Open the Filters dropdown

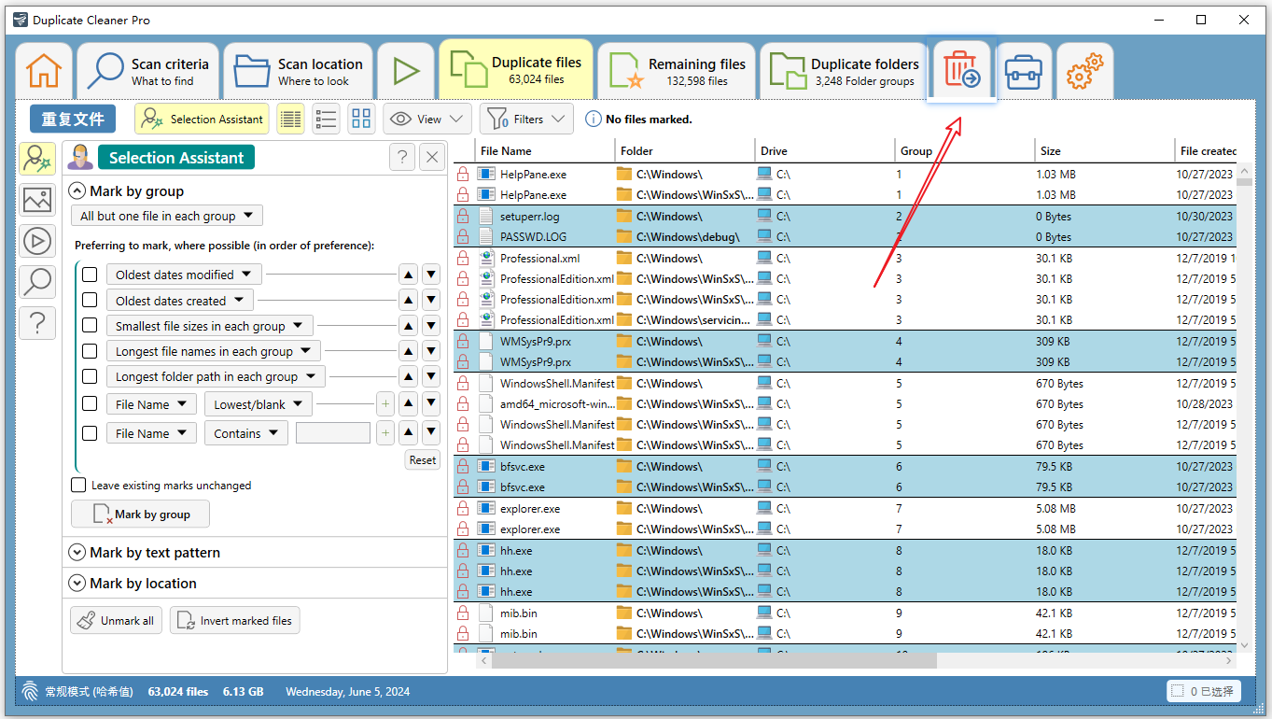pos(527,120)
